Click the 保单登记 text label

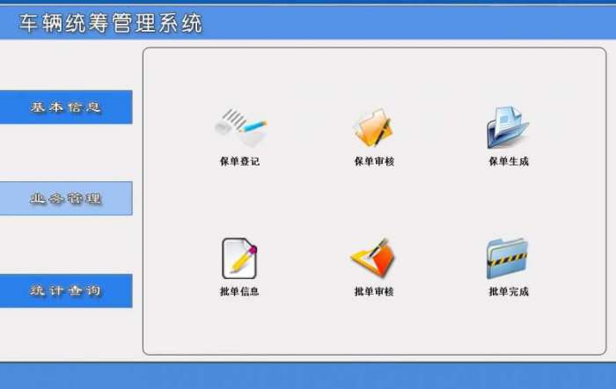click(239, 161)
